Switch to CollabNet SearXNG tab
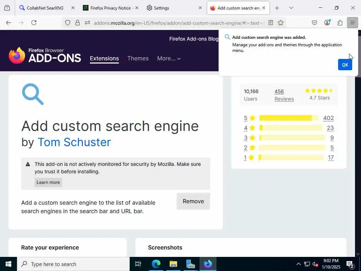 (45, 8)
